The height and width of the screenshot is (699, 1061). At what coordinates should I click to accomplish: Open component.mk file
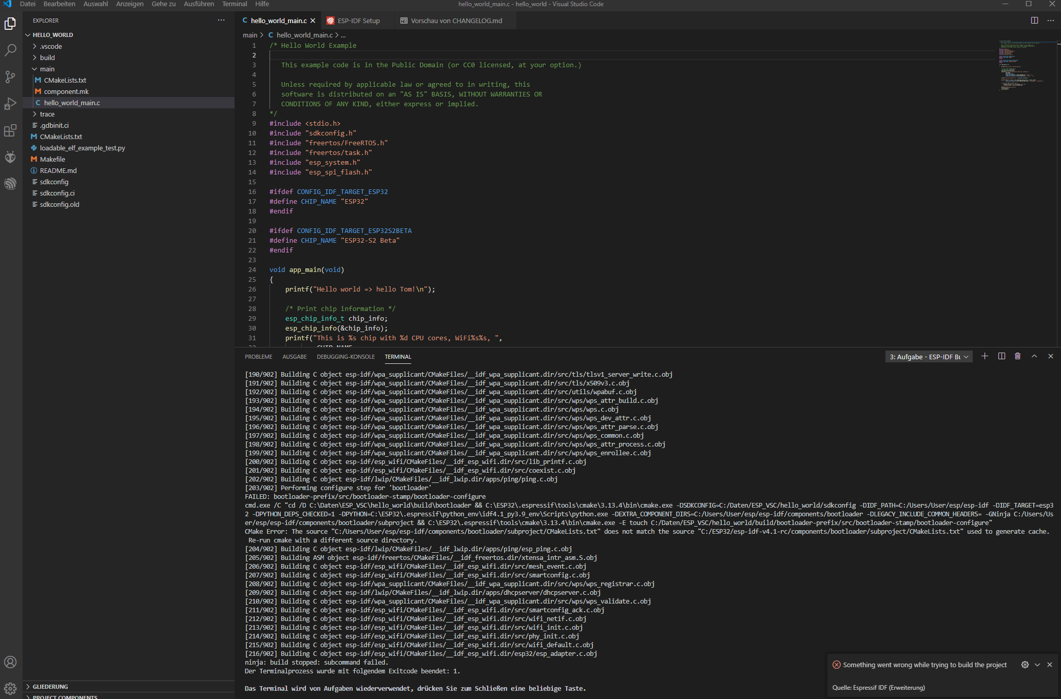click(66, 91)
